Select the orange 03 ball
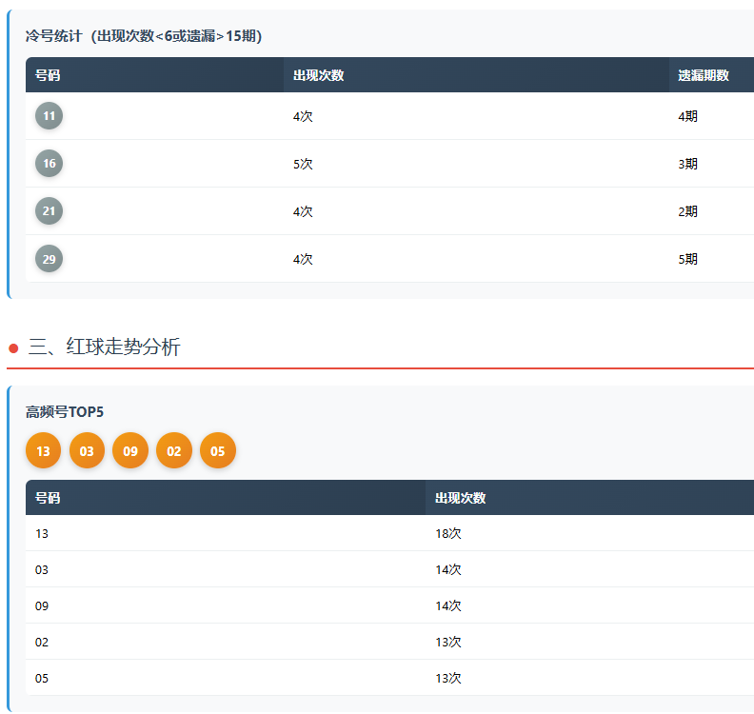Image resolution: width=754 pixels, height=714 pixels. pyautogui.click(x=87, y=451)
